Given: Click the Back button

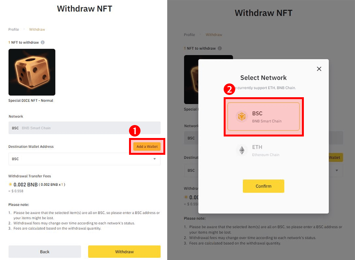Looking at the screenshot, I should point(45,252).
